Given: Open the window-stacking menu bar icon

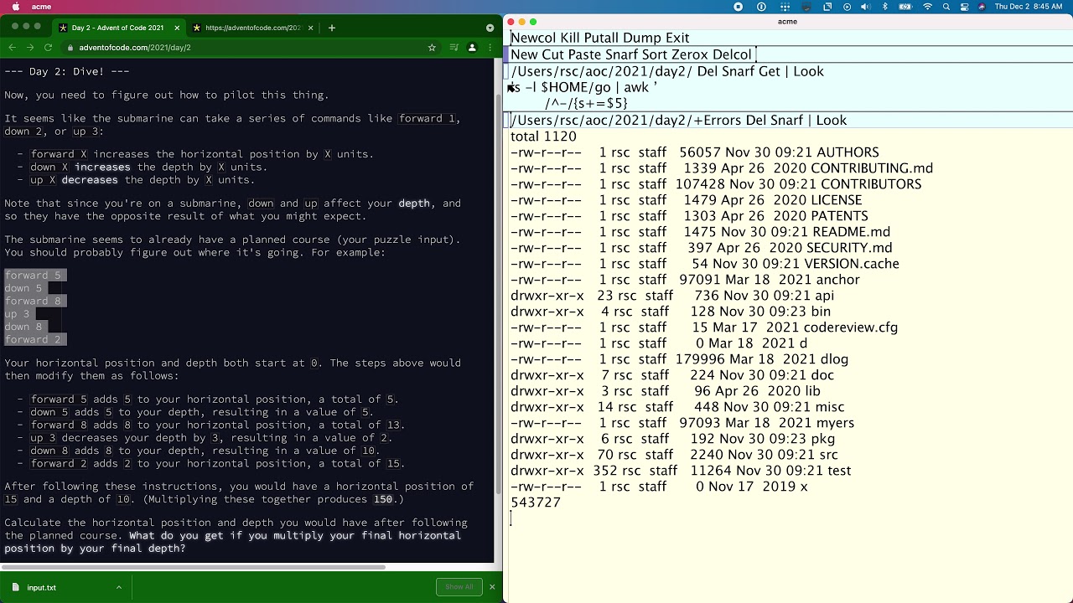Looking at the screenshot, I should (x=827, y=7).
